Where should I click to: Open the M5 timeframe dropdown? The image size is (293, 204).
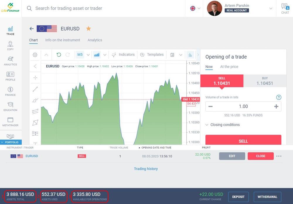tap(83, 55)
